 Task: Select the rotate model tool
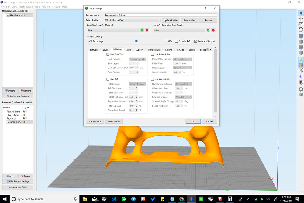[301, 30]
